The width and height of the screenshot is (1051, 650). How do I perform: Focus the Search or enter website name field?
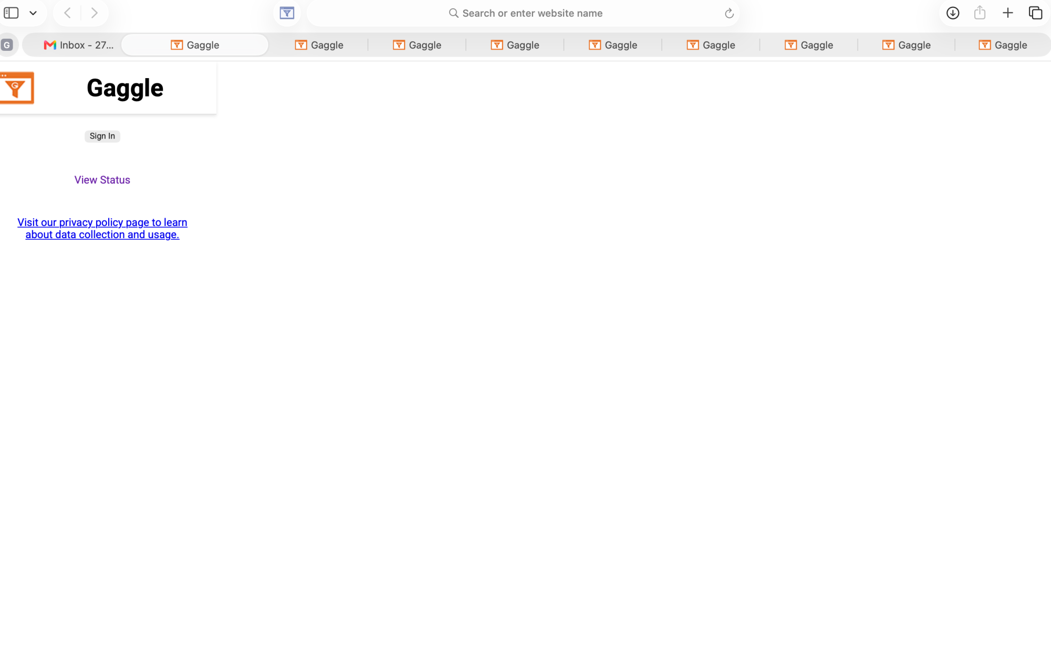coord(523,13)
